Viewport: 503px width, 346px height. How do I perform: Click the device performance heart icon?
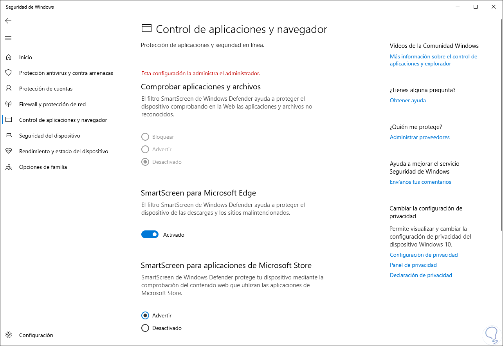[9, 151]
